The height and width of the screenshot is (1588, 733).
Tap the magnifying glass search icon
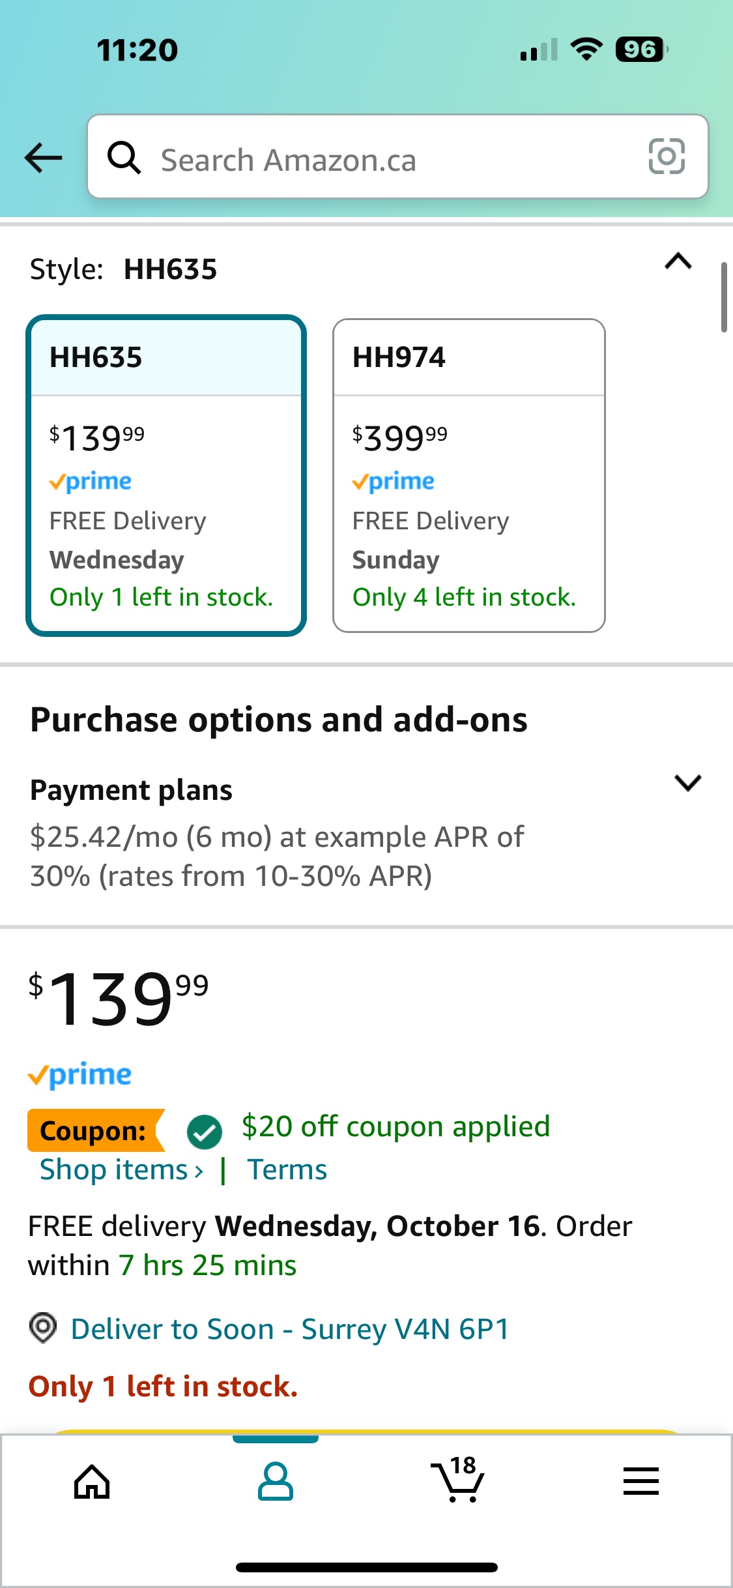click(x=124, y=158)
